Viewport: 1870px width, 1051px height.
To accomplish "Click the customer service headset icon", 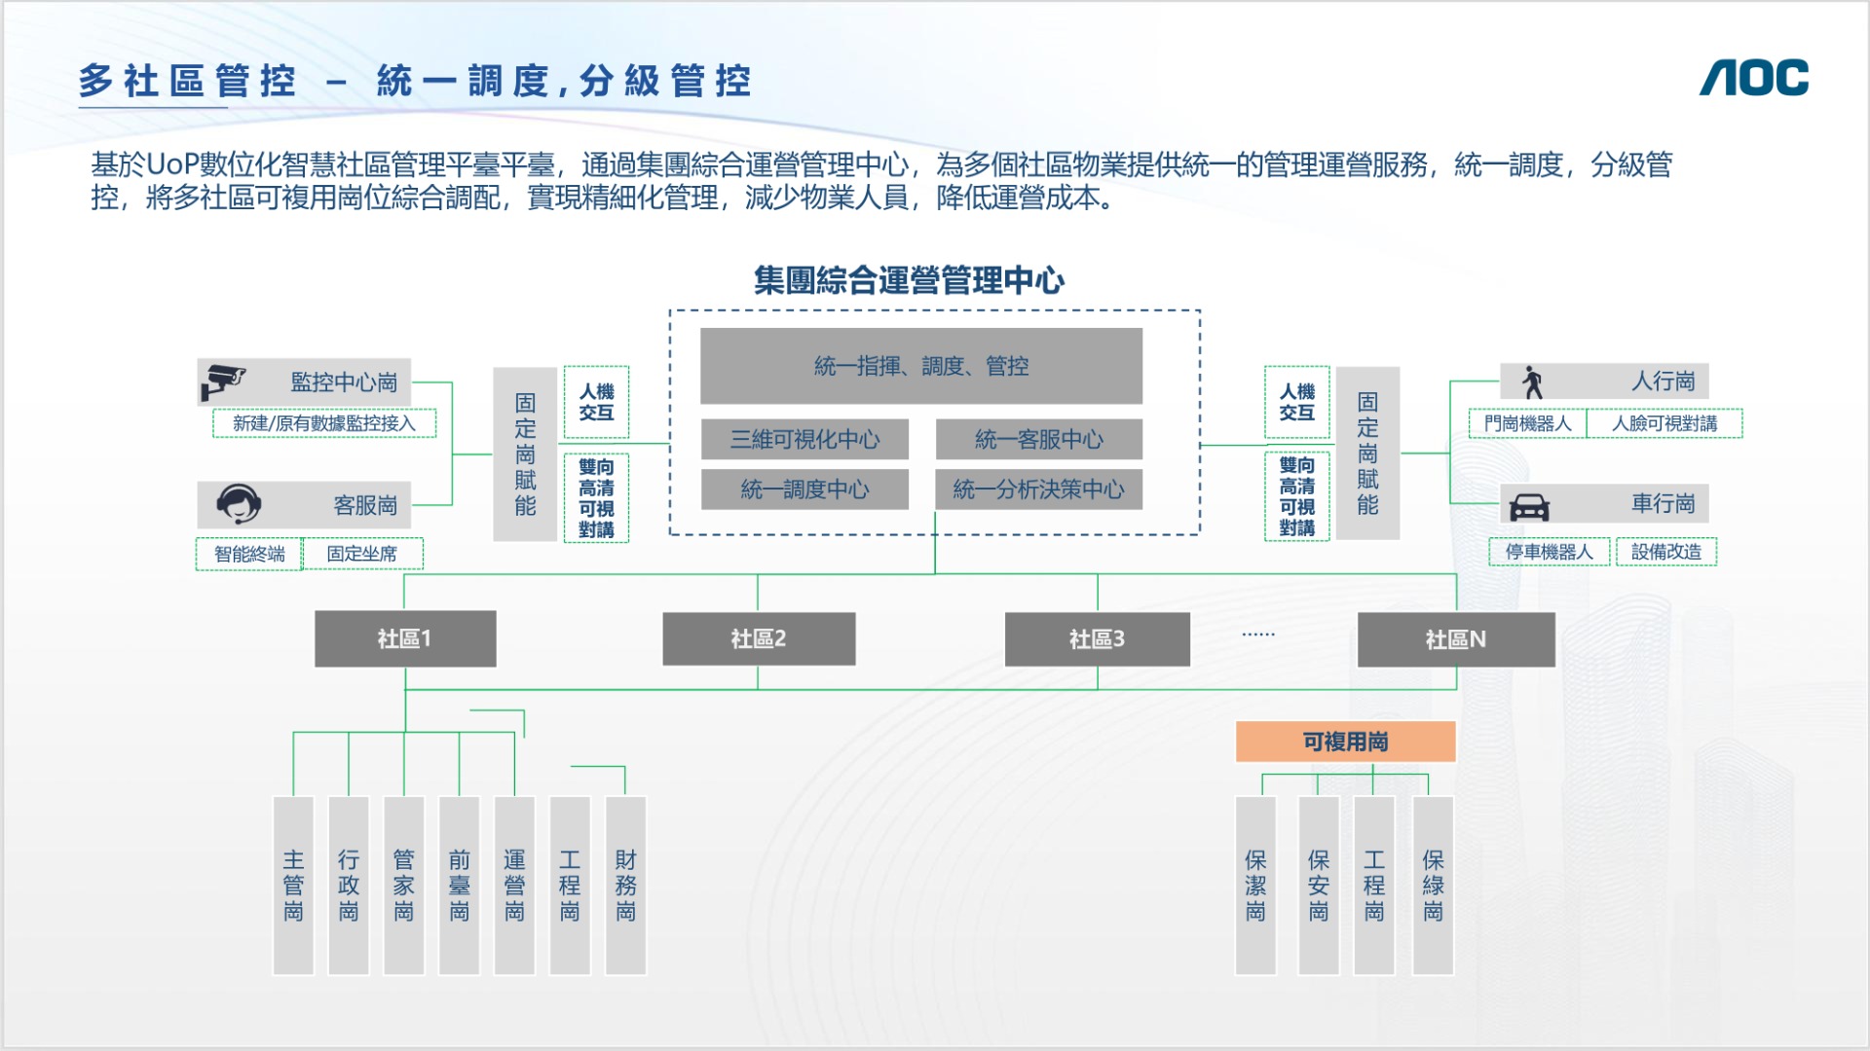I will [239, 504].
